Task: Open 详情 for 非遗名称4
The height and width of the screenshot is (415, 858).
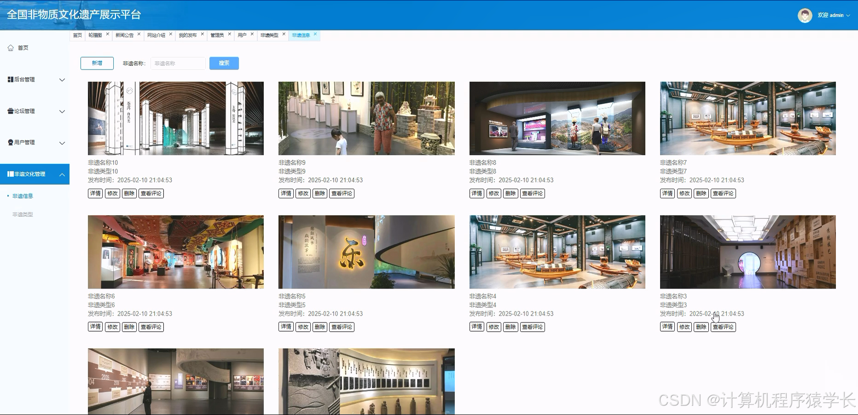Action: [477, 327]
